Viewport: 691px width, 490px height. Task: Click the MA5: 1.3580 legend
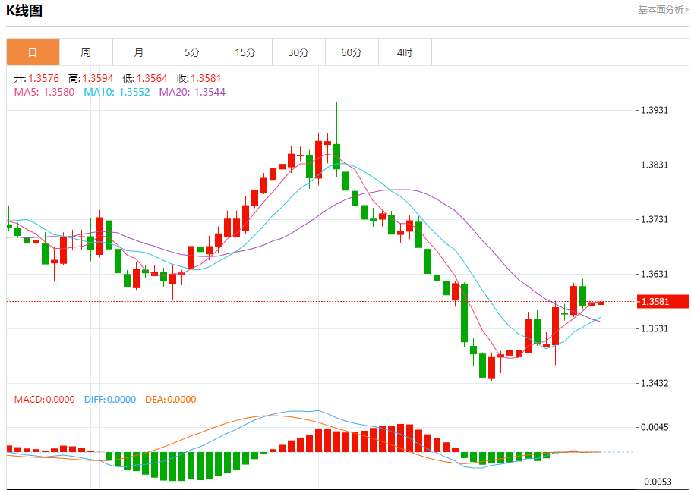(44, 92)
